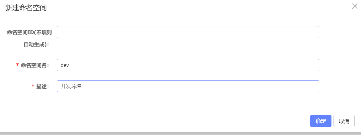Confirm with the 确定 button
Screen dimensions: 361x135
pos(321,121)
